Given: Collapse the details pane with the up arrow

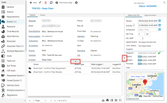Looking at the screenshot, I should [75, 61].
